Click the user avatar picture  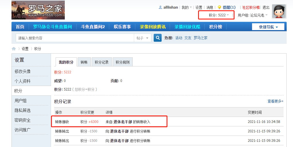pos(279,11)
